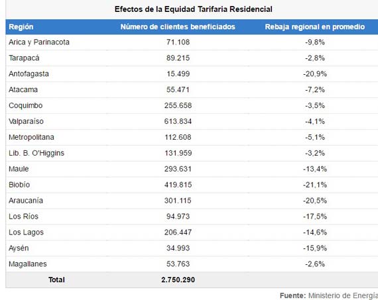Select the Aysén region cell
The image size is (378, 300).
tap(19, 248)
